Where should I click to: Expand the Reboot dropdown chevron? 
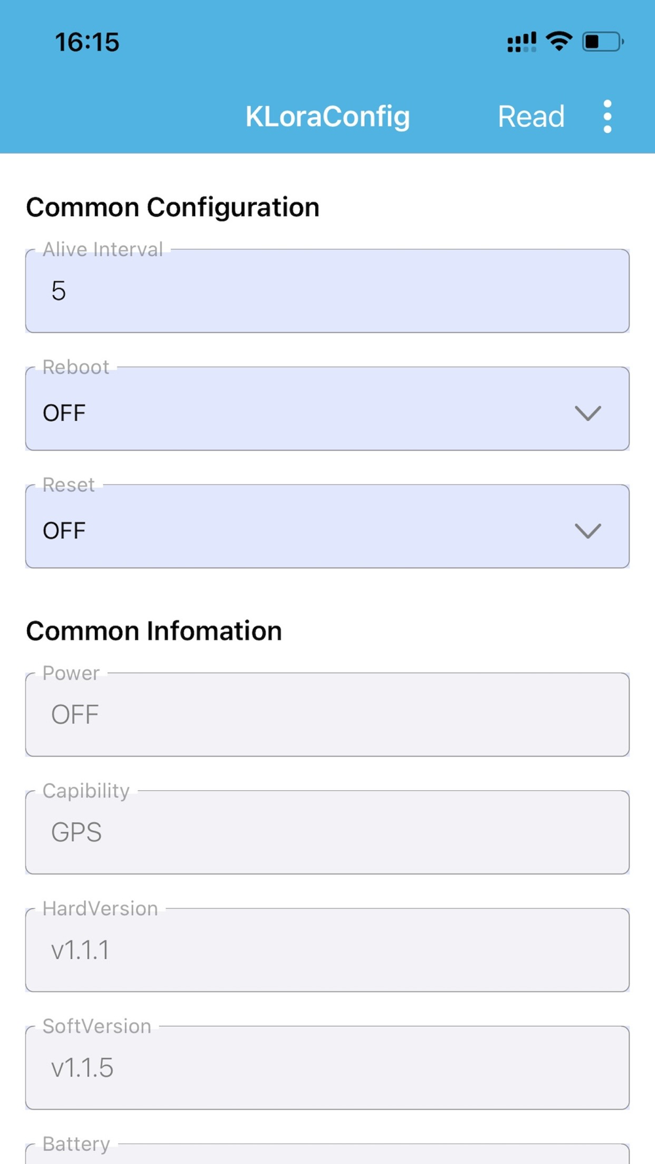[x=588, y=413]
